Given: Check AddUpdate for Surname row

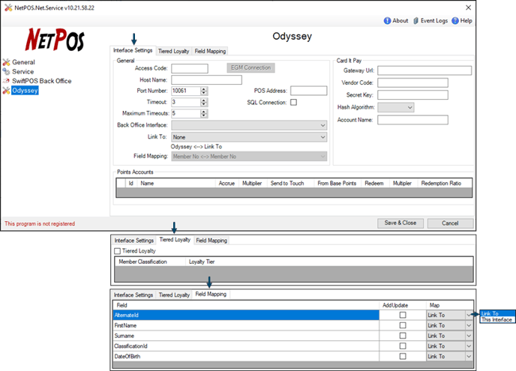Looking at the screenshot, I should point(403,336).
